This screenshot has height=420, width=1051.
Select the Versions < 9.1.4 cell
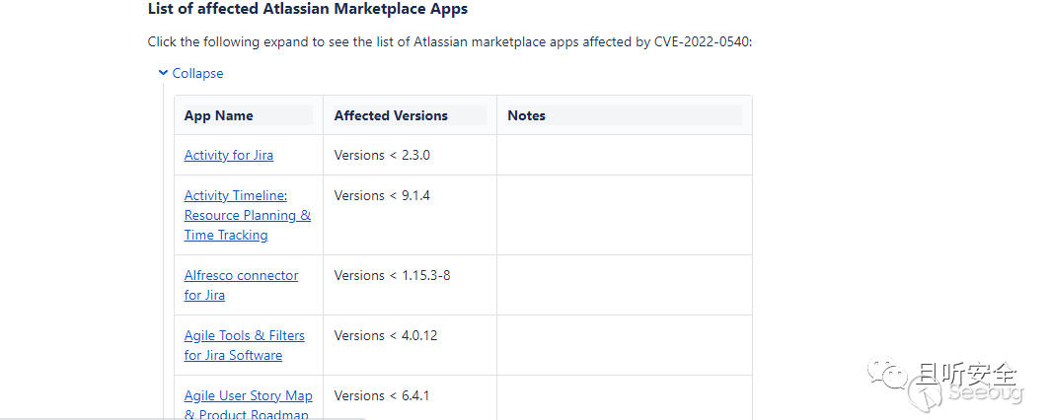coord(382,195)
